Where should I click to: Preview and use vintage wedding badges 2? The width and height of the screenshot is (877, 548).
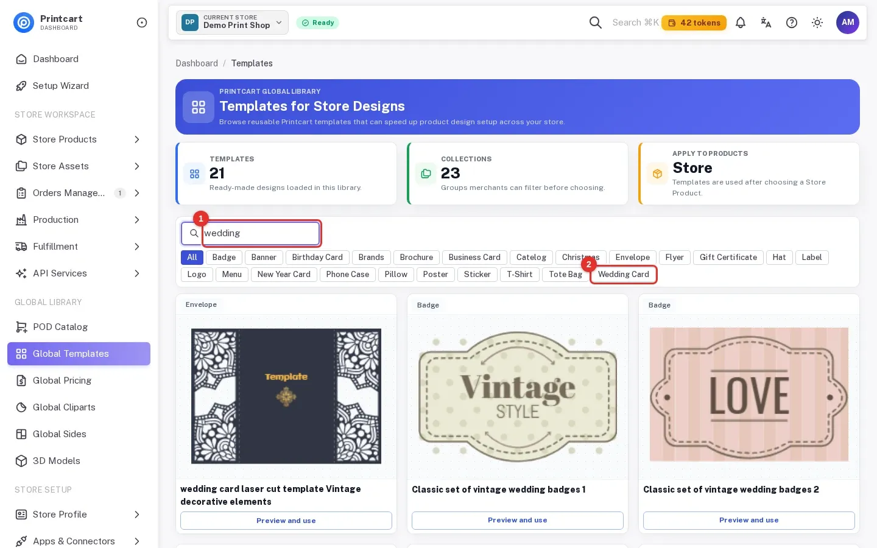click(749, 520)
